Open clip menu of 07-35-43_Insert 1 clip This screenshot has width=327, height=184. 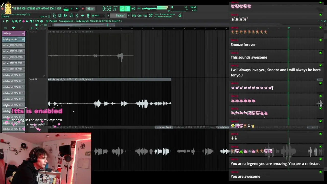tap(49, 32)
